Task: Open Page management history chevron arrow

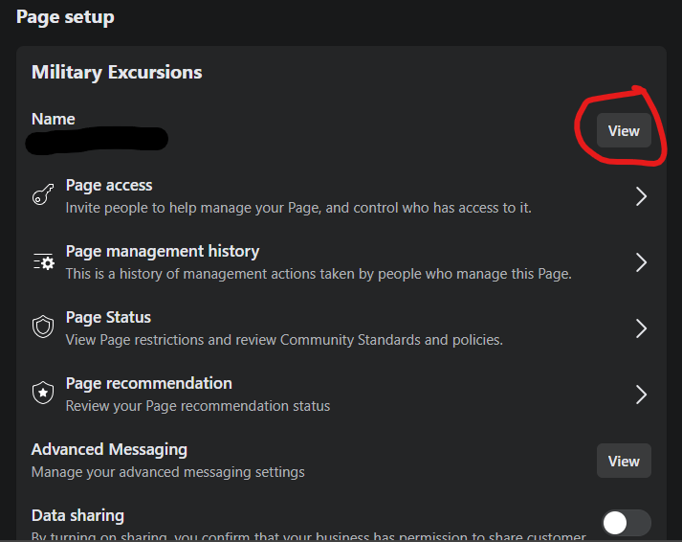Action: (x=641, y=262)
